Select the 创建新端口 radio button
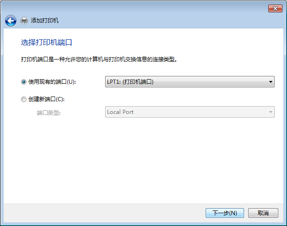 (x=24, y=99)
